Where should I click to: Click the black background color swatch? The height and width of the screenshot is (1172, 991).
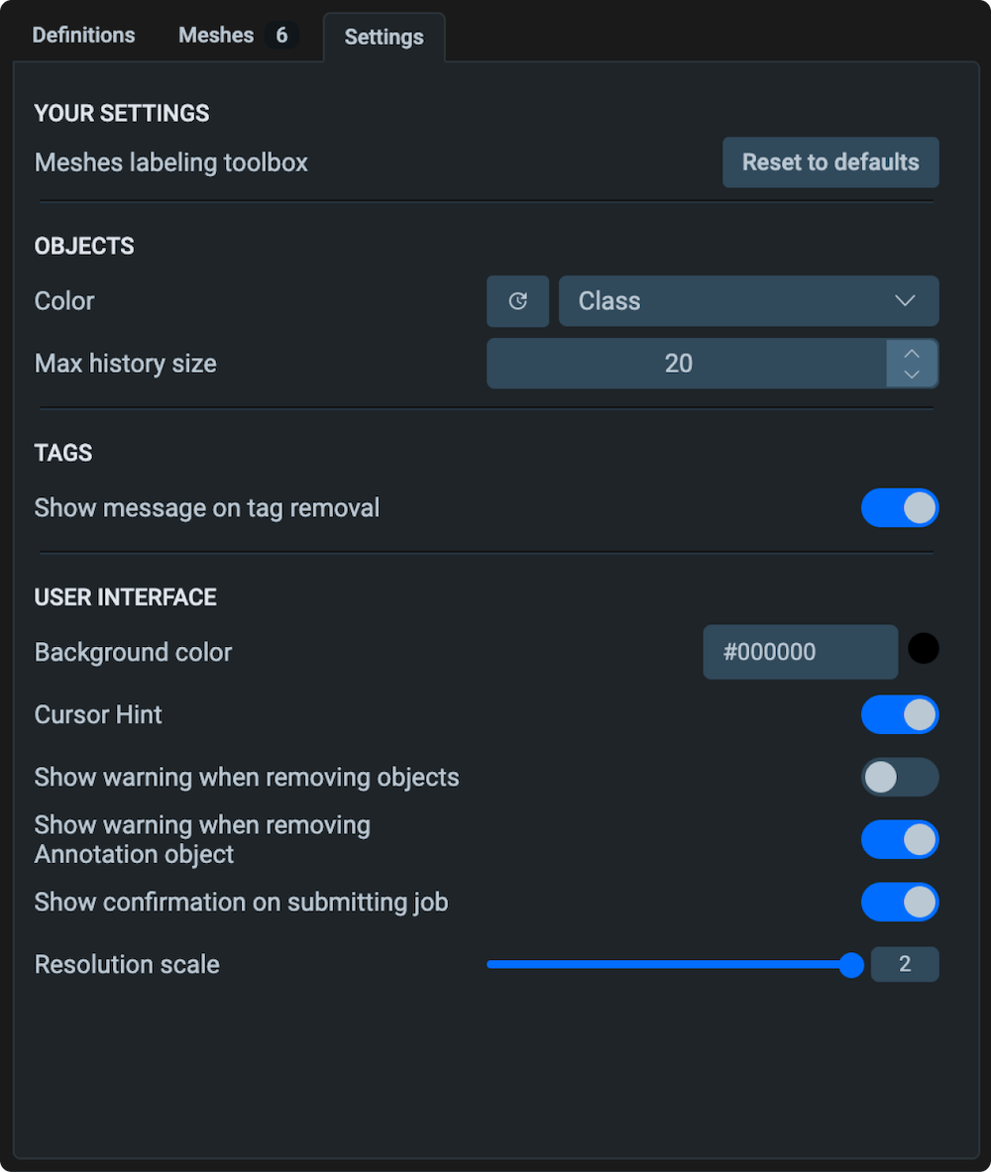(924, 648)
